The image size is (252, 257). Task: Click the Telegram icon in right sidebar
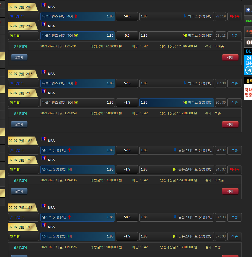pyautogui.click(x=249, y=70)
